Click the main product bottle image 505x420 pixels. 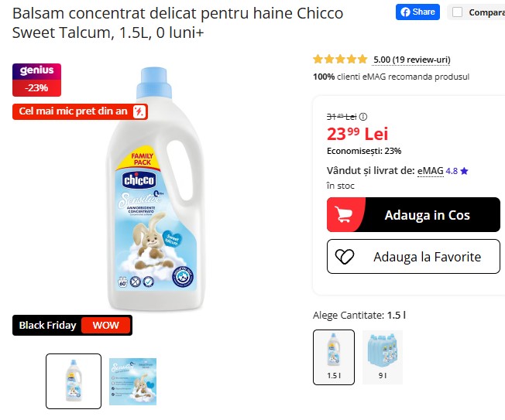155,189
